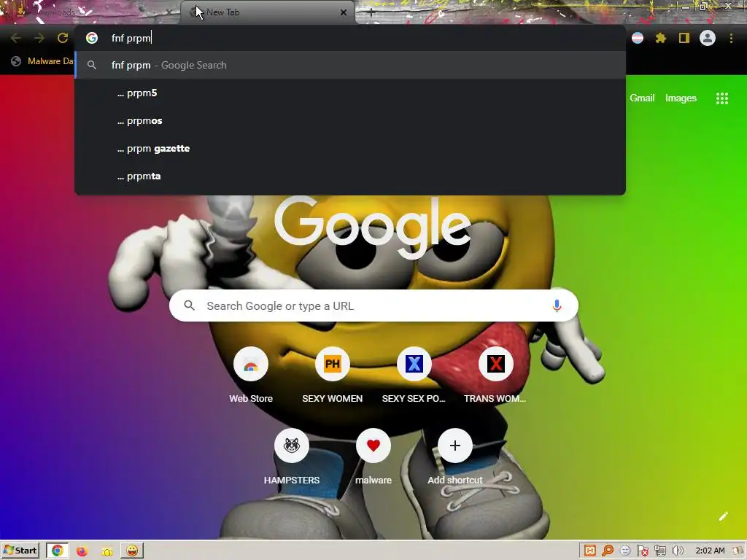This screenshot has width=747, height=560.
Task: Open the TRANS WOM... shortcut
Action: coord(495,364)
